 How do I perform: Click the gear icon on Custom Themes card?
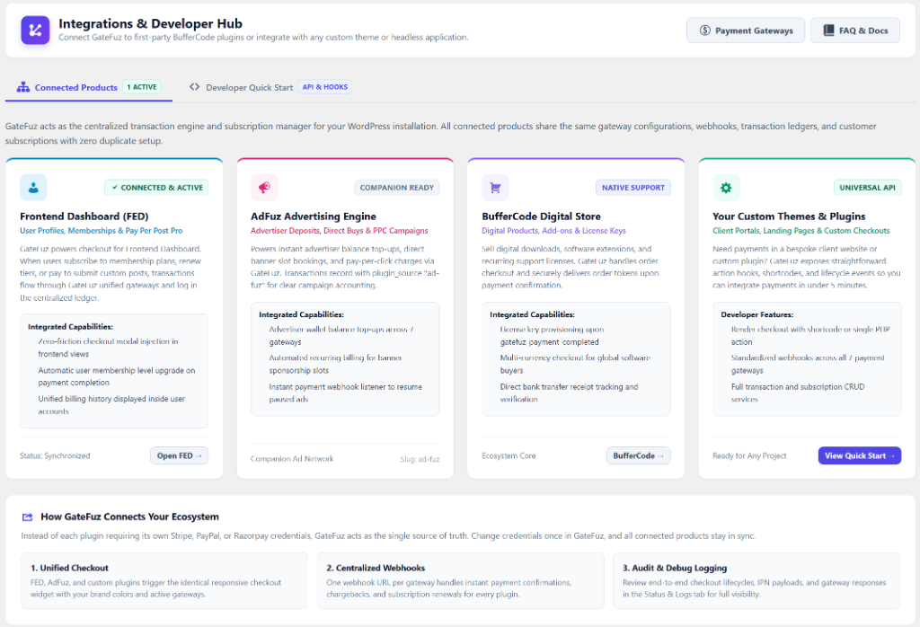point(726,188)
